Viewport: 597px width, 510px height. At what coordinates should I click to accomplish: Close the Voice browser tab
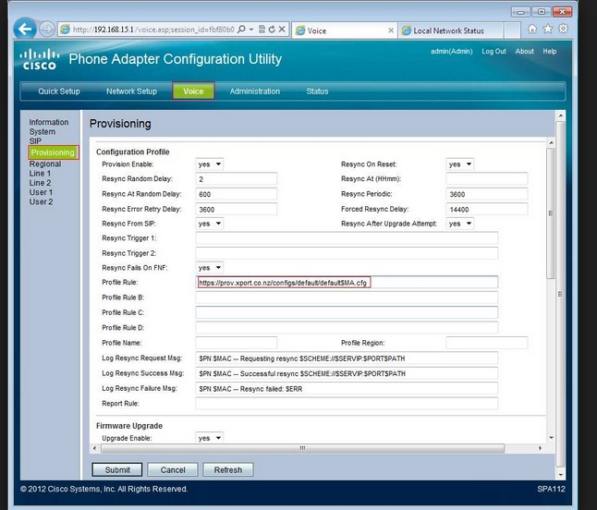(x=391, y=30)
